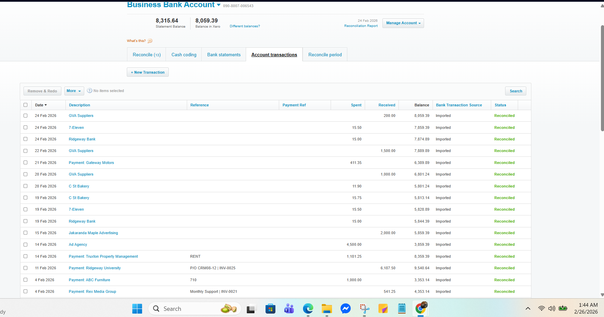Select the Account transactions tab

(274, 55)
